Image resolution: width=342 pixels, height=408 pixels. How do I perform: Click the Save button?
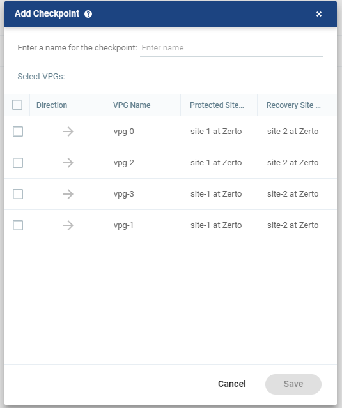[293, 384]
